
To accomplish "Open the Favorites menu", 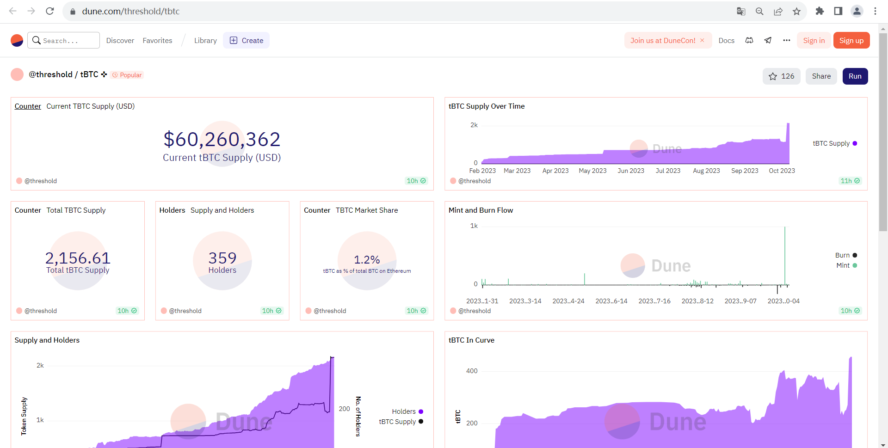I will (157, 41).
